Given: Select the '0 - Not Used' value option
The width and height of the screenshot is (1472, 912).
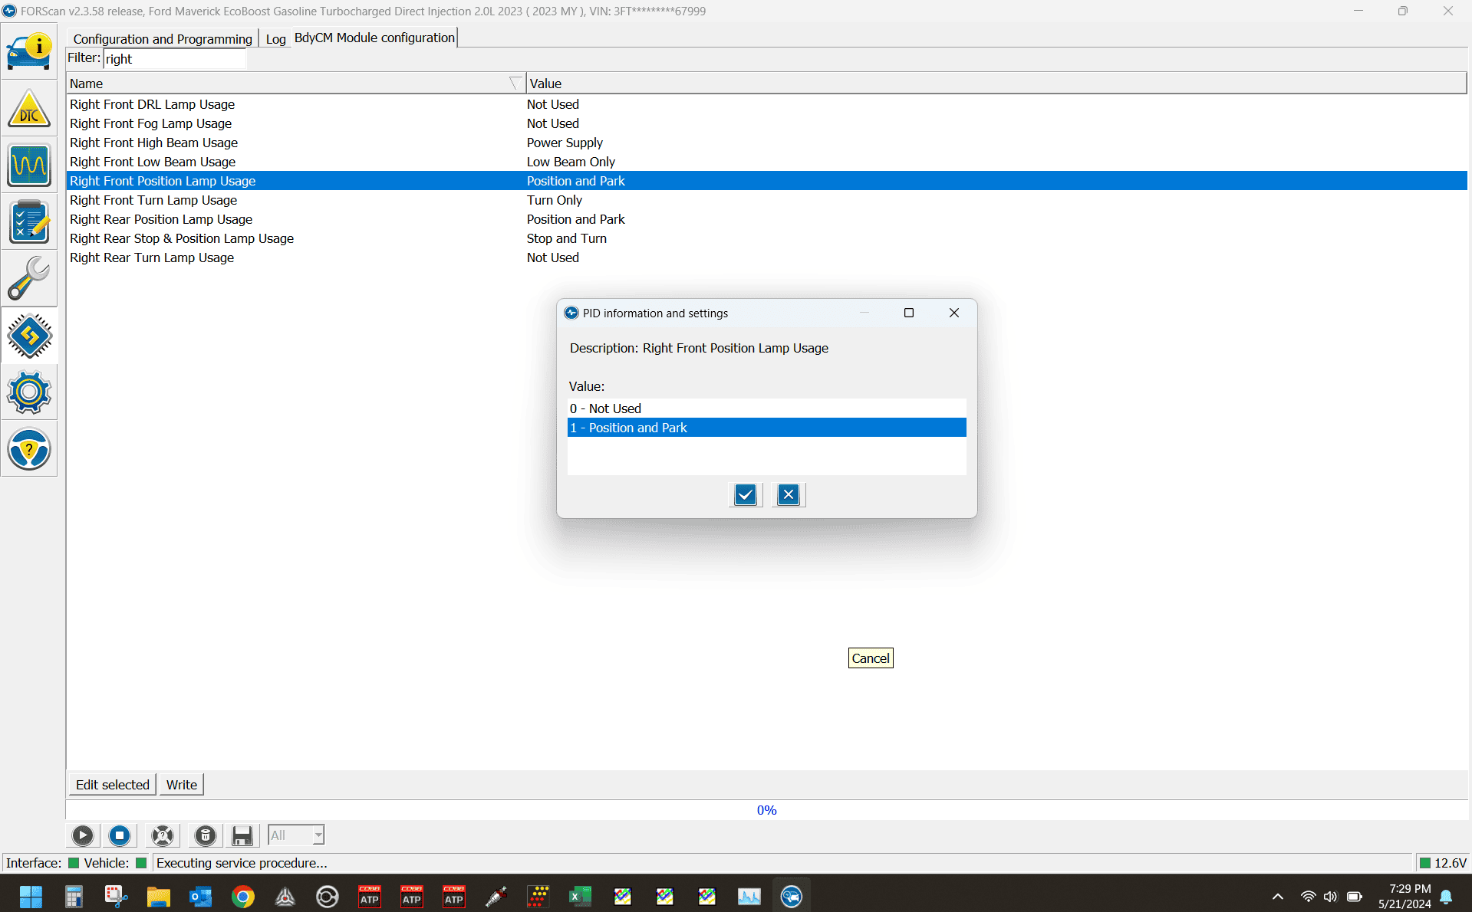Looking at the screenshot, I should tap(766, 408).
